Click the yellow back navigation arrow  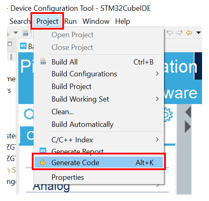(189, 33)
